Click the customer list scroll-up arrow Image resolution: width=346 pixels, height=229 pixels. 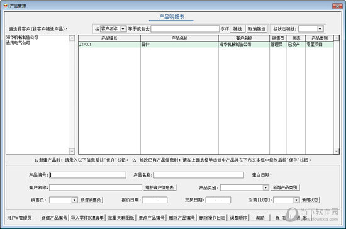(x=72, y=38)
